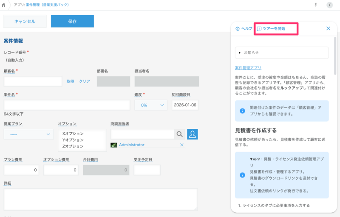Screen dimensions: 340x217
Task: Focus the 顧客名 input field
Action: tap(33, 81)
